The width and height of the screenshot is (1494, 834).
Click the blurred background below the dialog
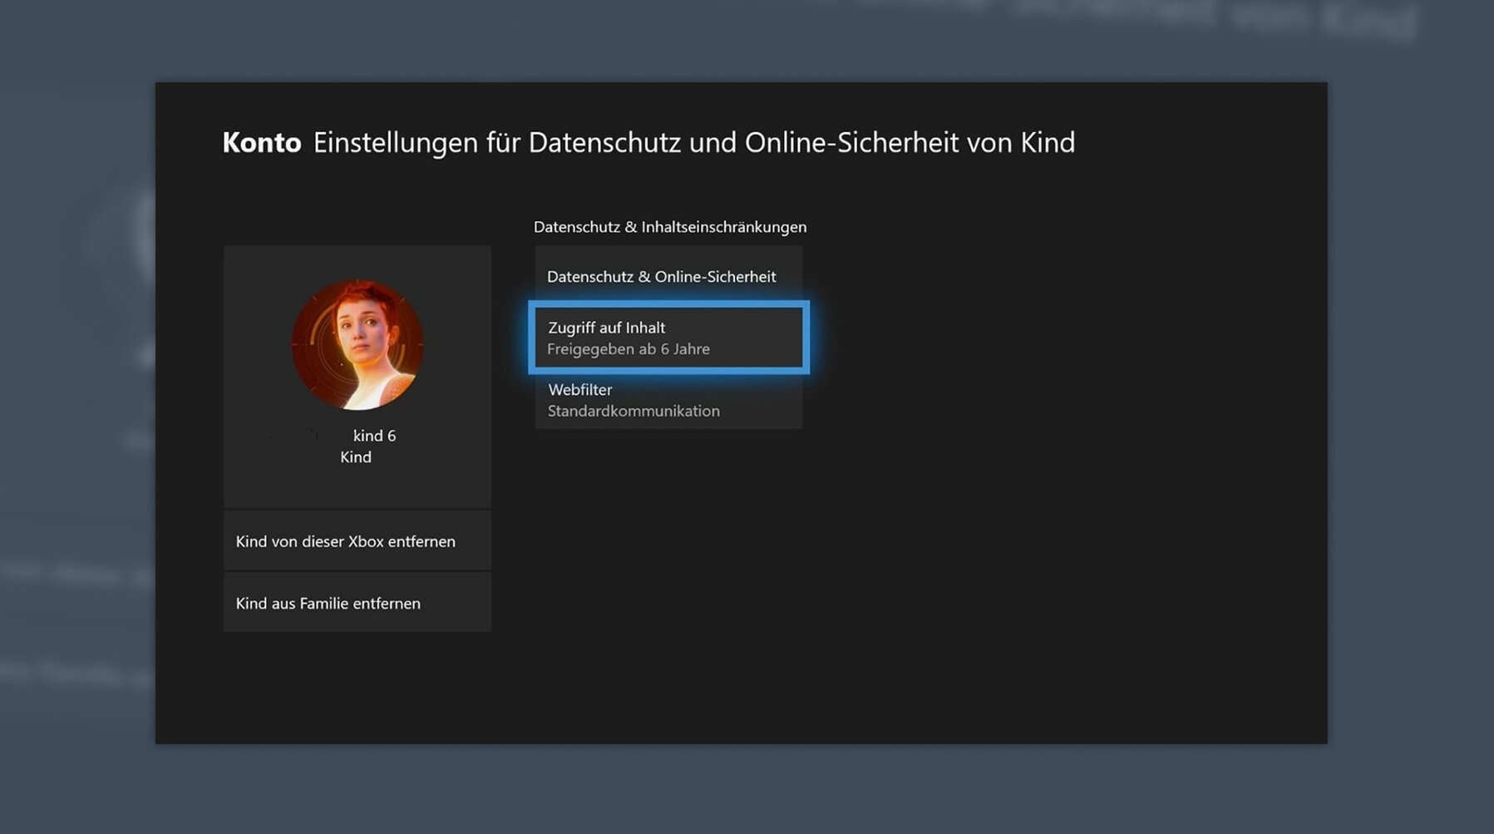pos(748,790)
